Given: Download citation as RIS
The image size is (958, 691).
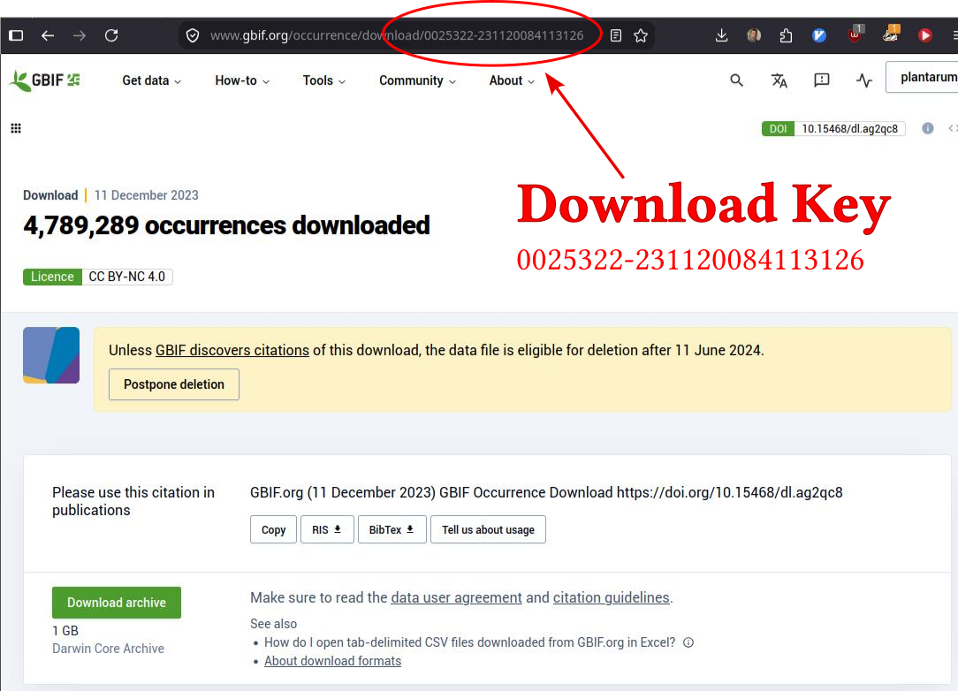Looking at the screenshot, I should coord(327,529).
